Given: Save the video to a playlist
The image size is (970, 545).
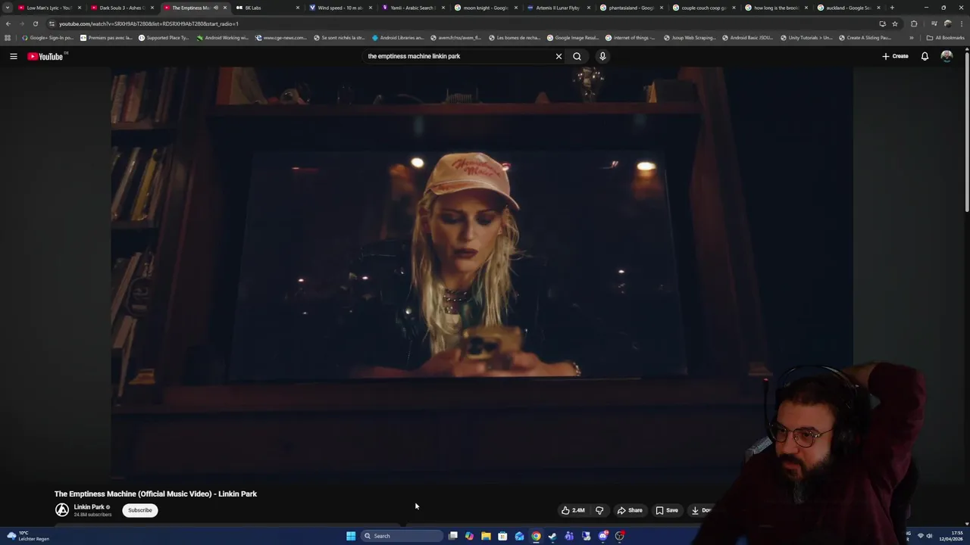Looking at the screenshot, I should click(667, 510).
